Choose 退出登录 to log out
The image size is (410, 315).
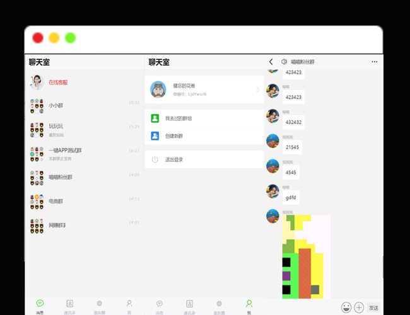click(x=204, y=159)
